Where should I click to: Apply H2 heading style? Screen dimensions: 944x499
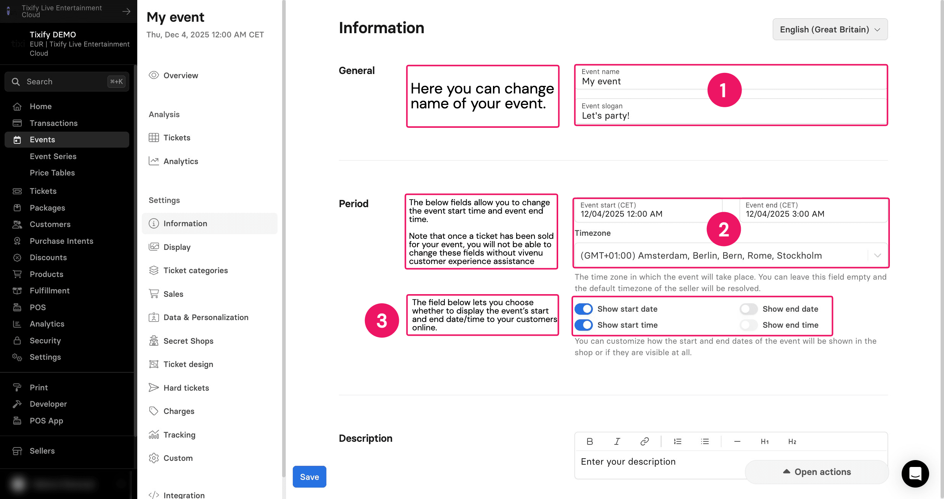pos(792,441)
